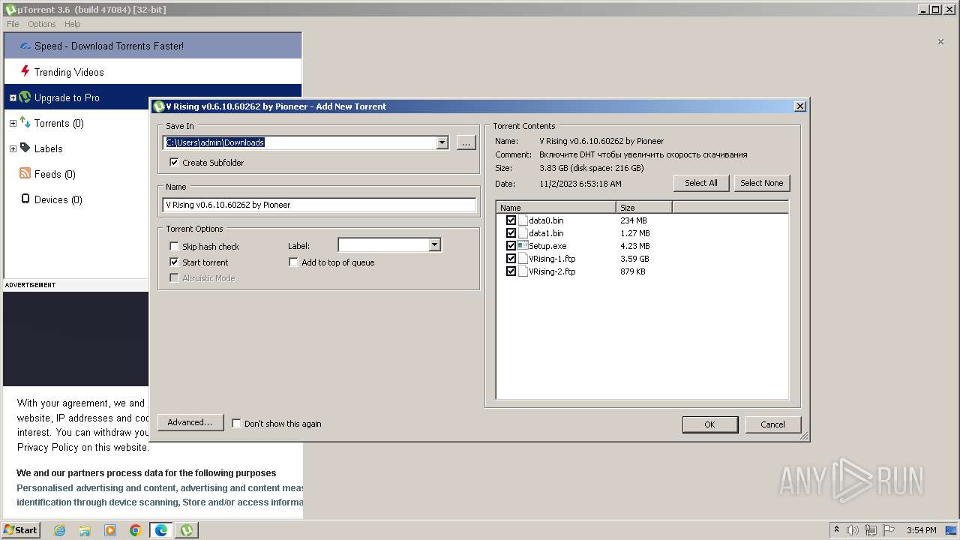960x540 pixels.
Task: Click VRising-1.ftp file icon in list
Action: tap(523, 259)
